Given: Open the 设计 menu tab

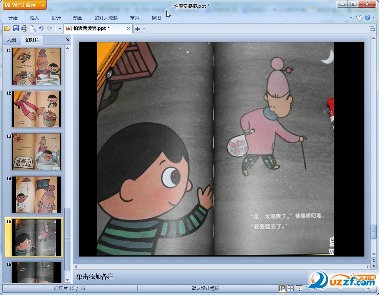Looking at the screenshot, I should [x=56, y=18].
